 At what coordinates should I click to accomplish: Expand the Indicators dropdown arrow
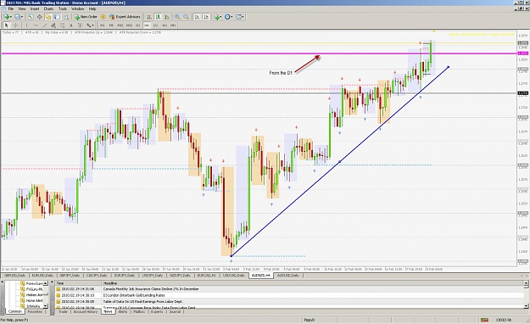click(221, 17)
